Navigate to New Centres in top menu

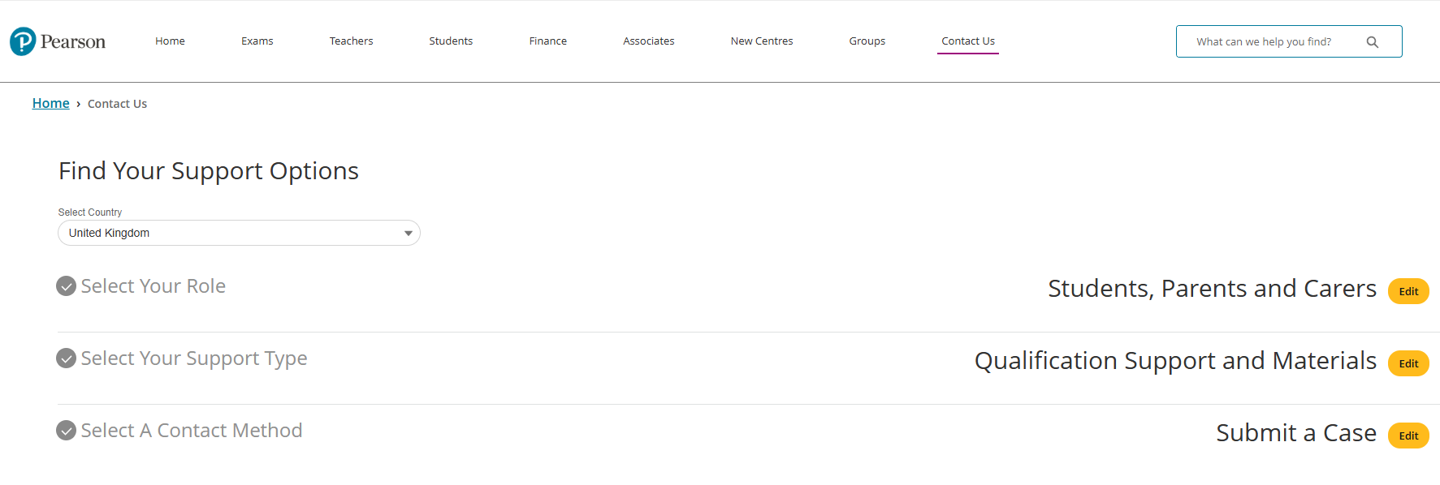coord(761,41)
